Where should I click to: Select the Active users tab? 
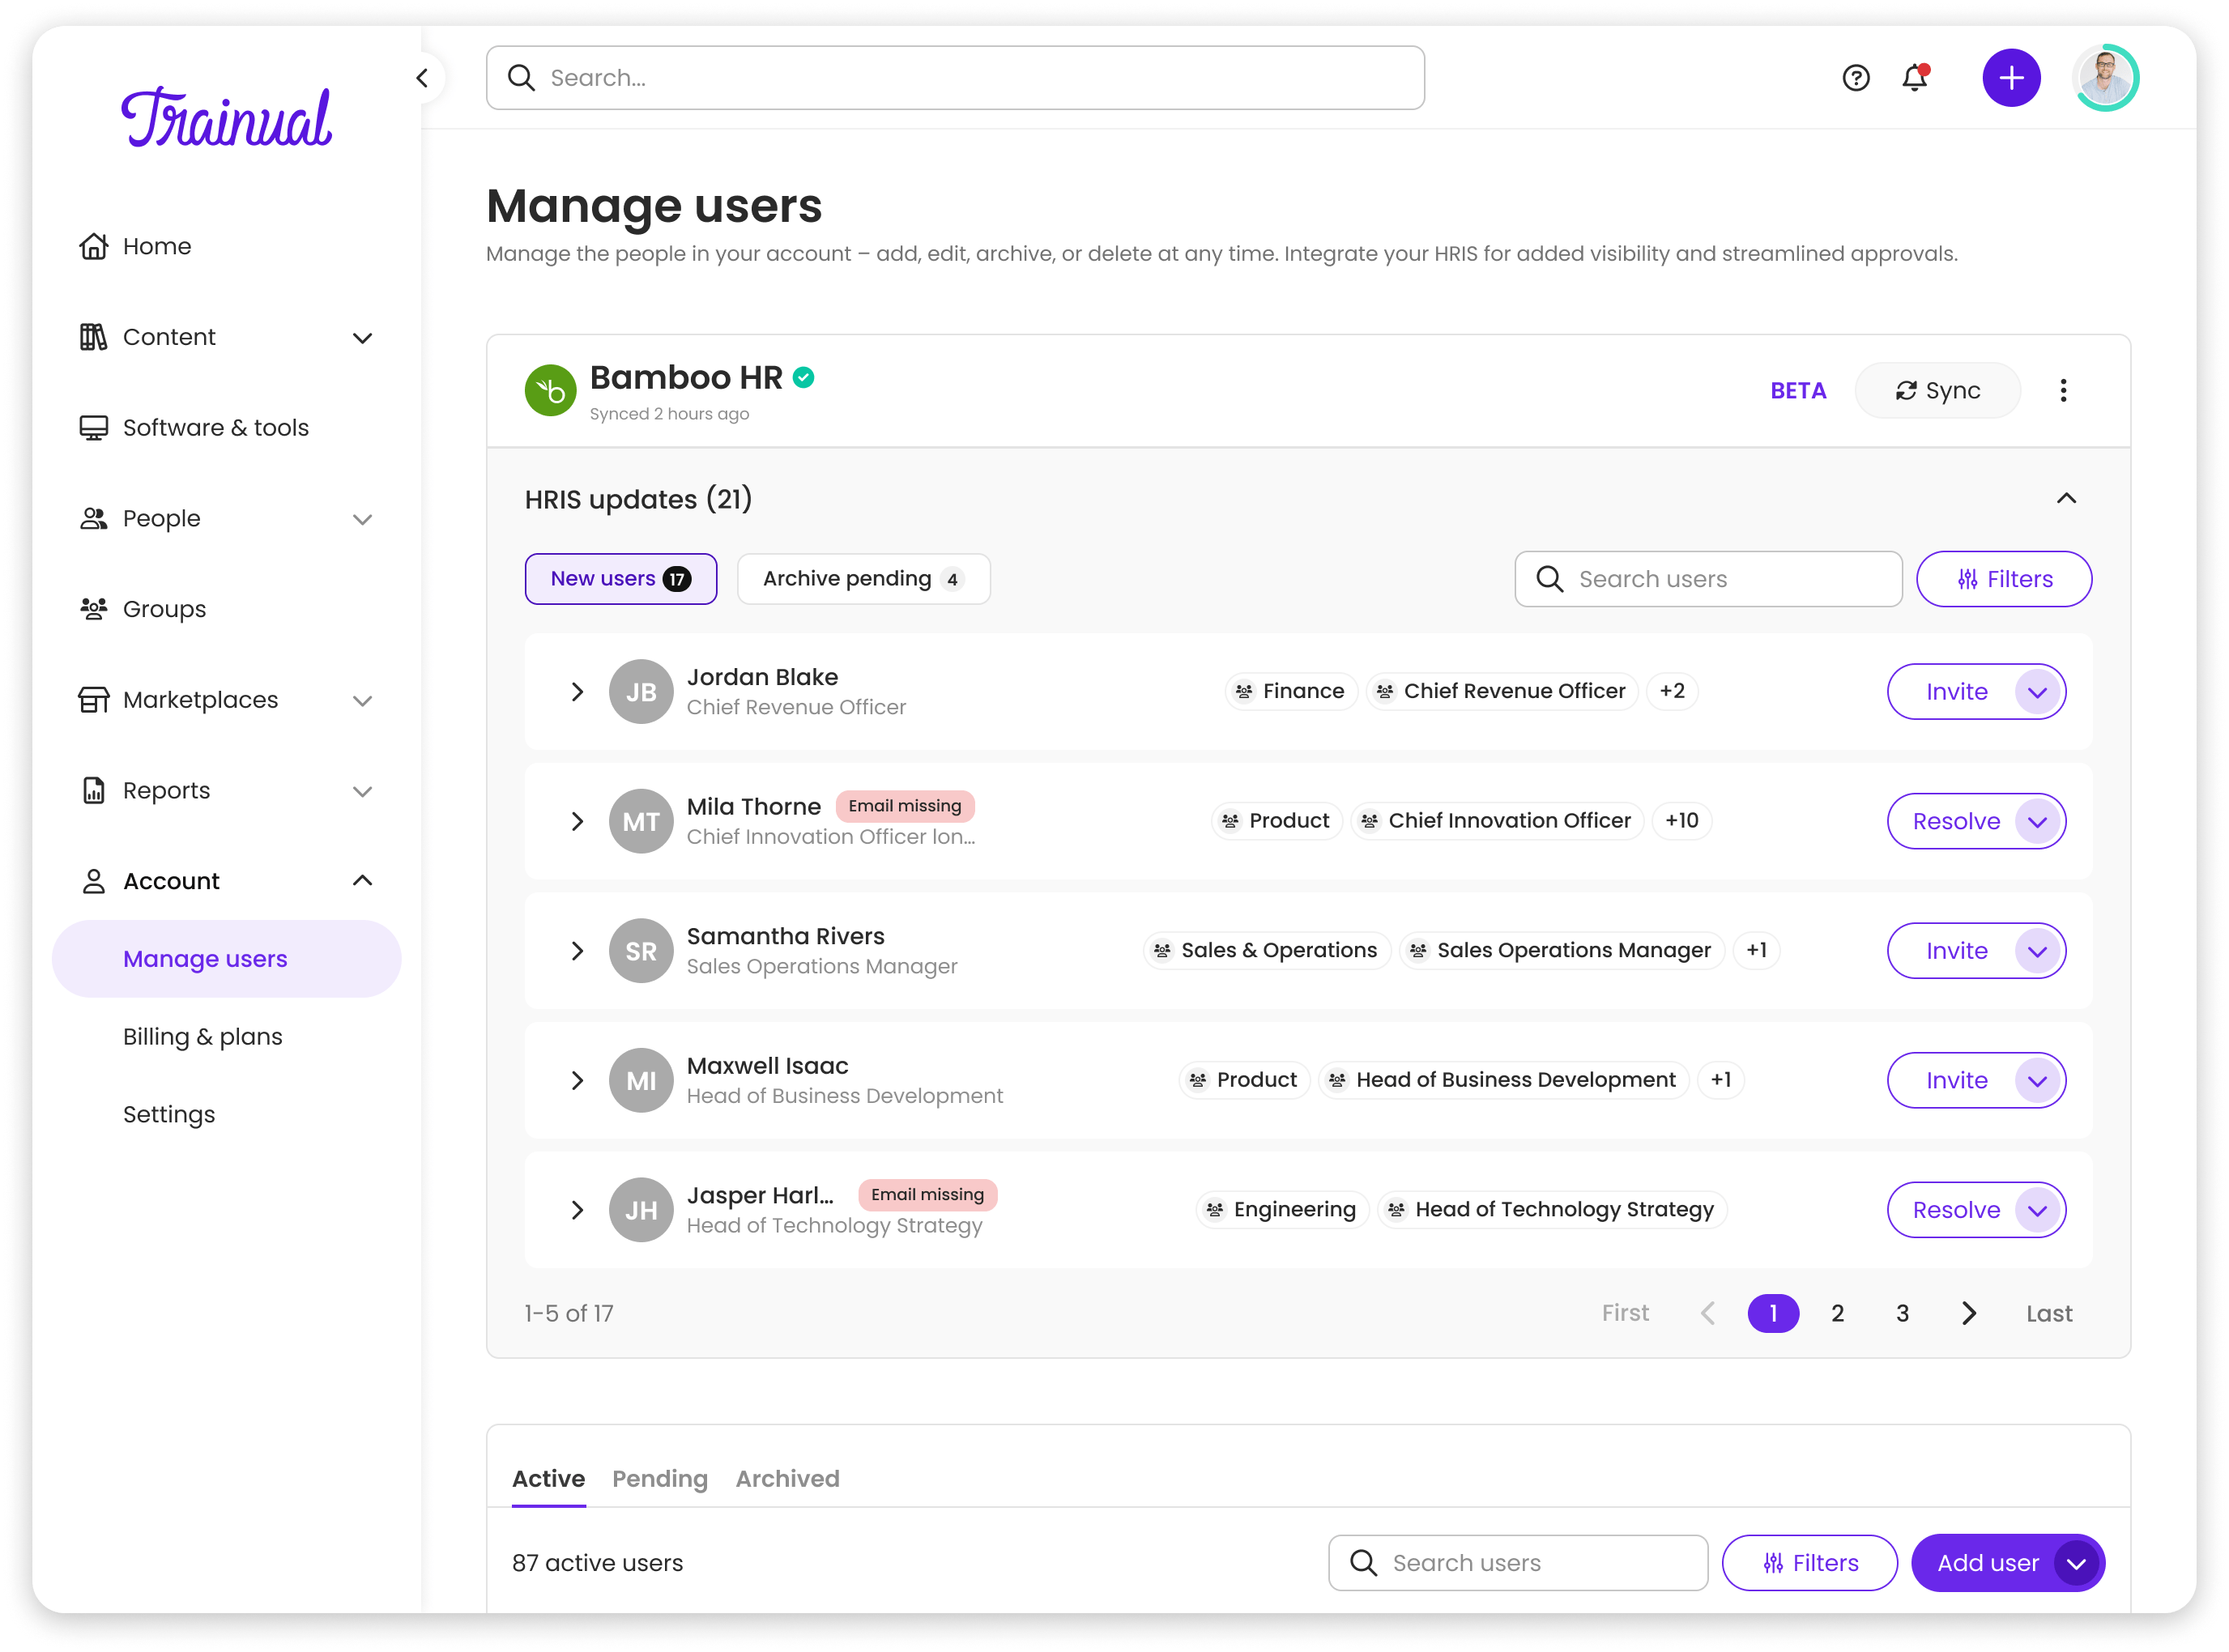[x=548, y=1479]
